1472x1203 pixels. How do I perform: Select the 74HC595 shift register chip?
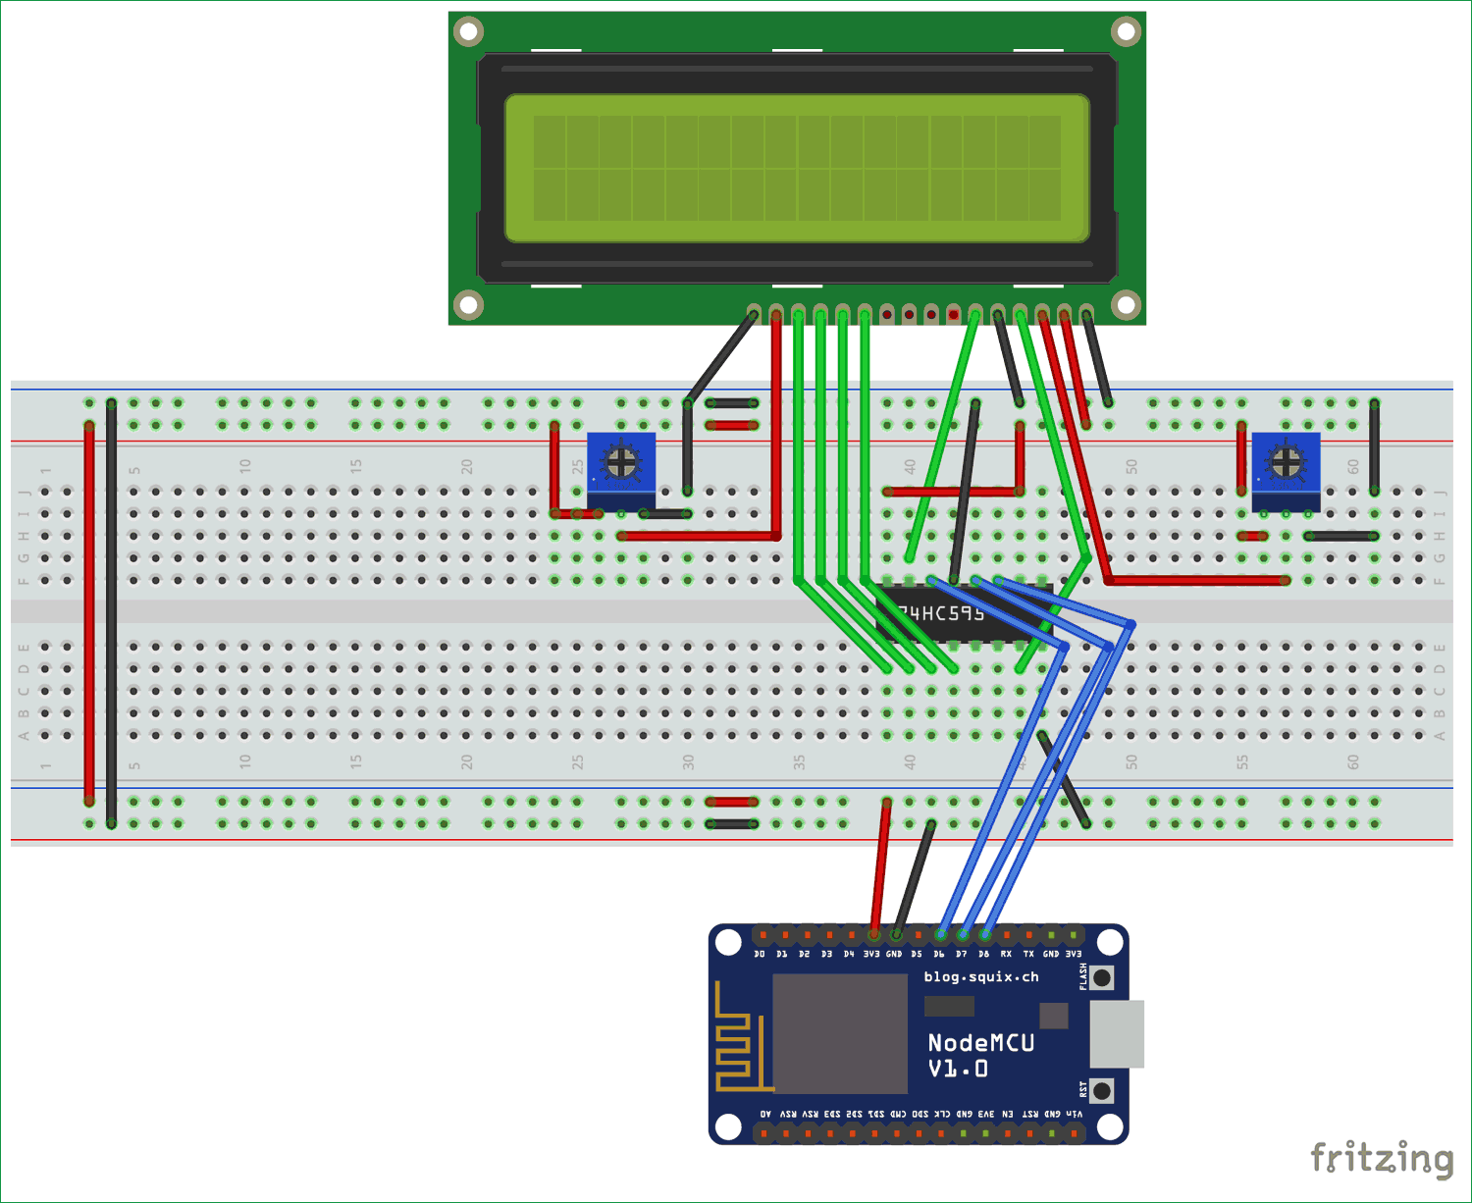[x=965, y=613]
